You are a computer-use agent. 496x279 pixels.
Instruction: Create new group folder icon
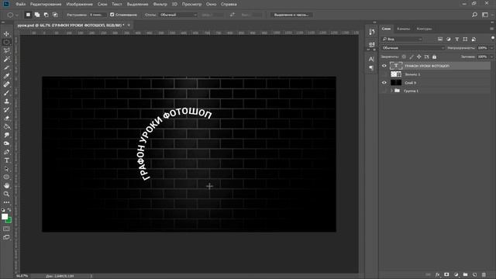(x=465, y=274)
